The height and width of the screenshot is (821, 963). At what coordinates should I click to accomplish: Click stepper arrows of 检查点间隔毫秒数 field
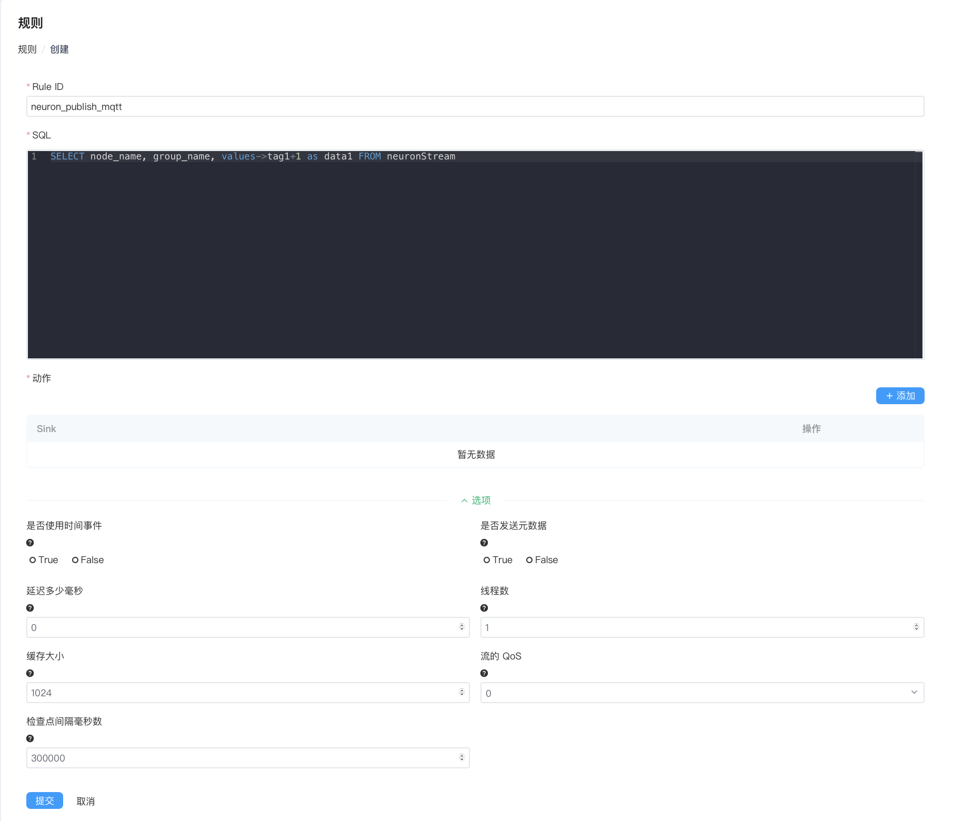(x=462, y=757)
